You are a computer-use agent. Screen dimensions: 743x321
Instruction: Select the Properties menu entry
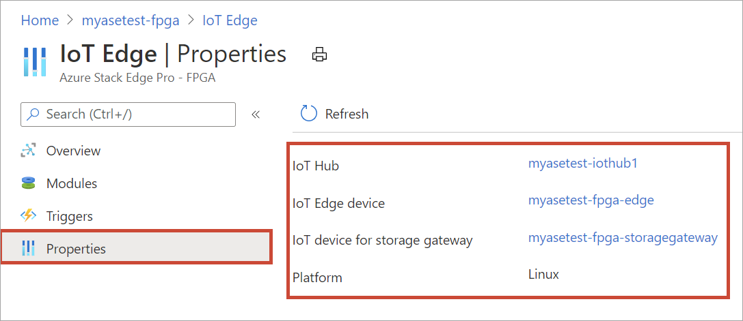pyautogui.click(x=76, y=249)
